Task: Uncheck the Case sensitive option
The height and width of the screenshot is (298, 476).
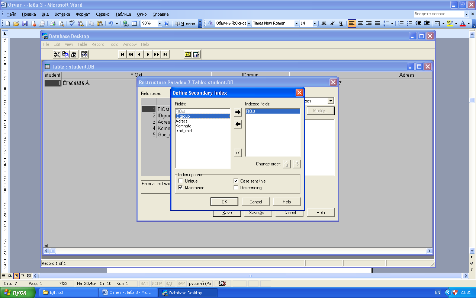Action: pos(236,181)
